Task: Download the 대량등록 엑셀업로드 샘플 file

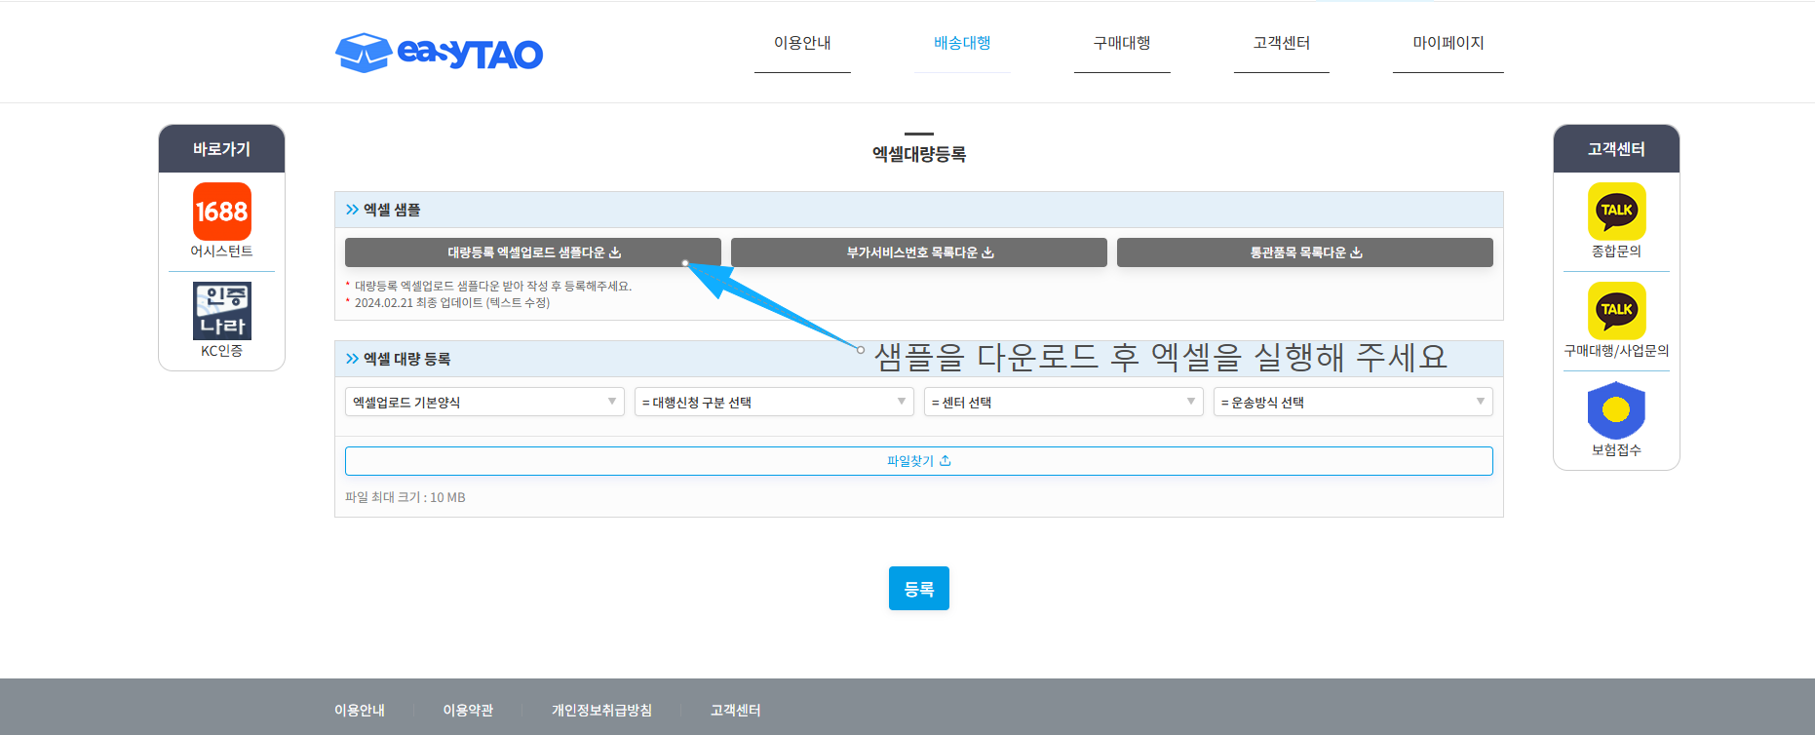Action: point(532,252)
